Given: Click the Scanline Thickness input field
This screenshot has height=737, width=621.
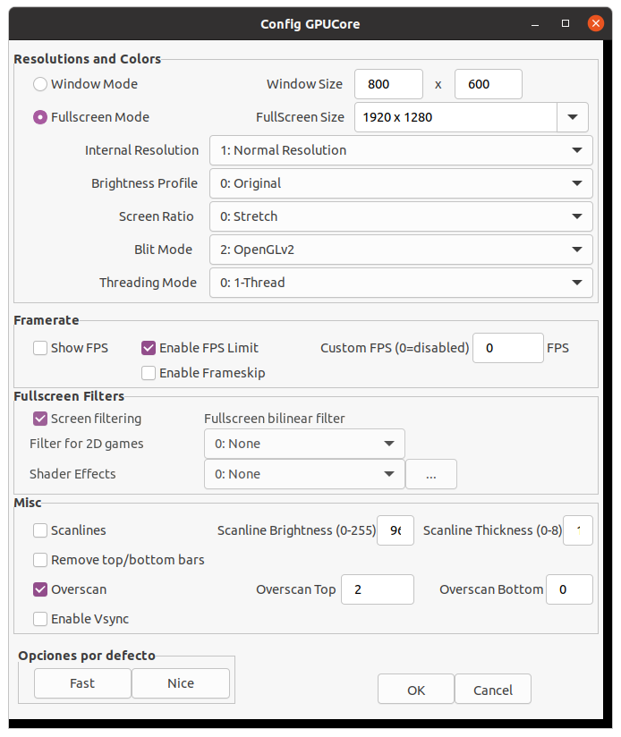Looking at the screenshot, I should (x=578, y=530).
